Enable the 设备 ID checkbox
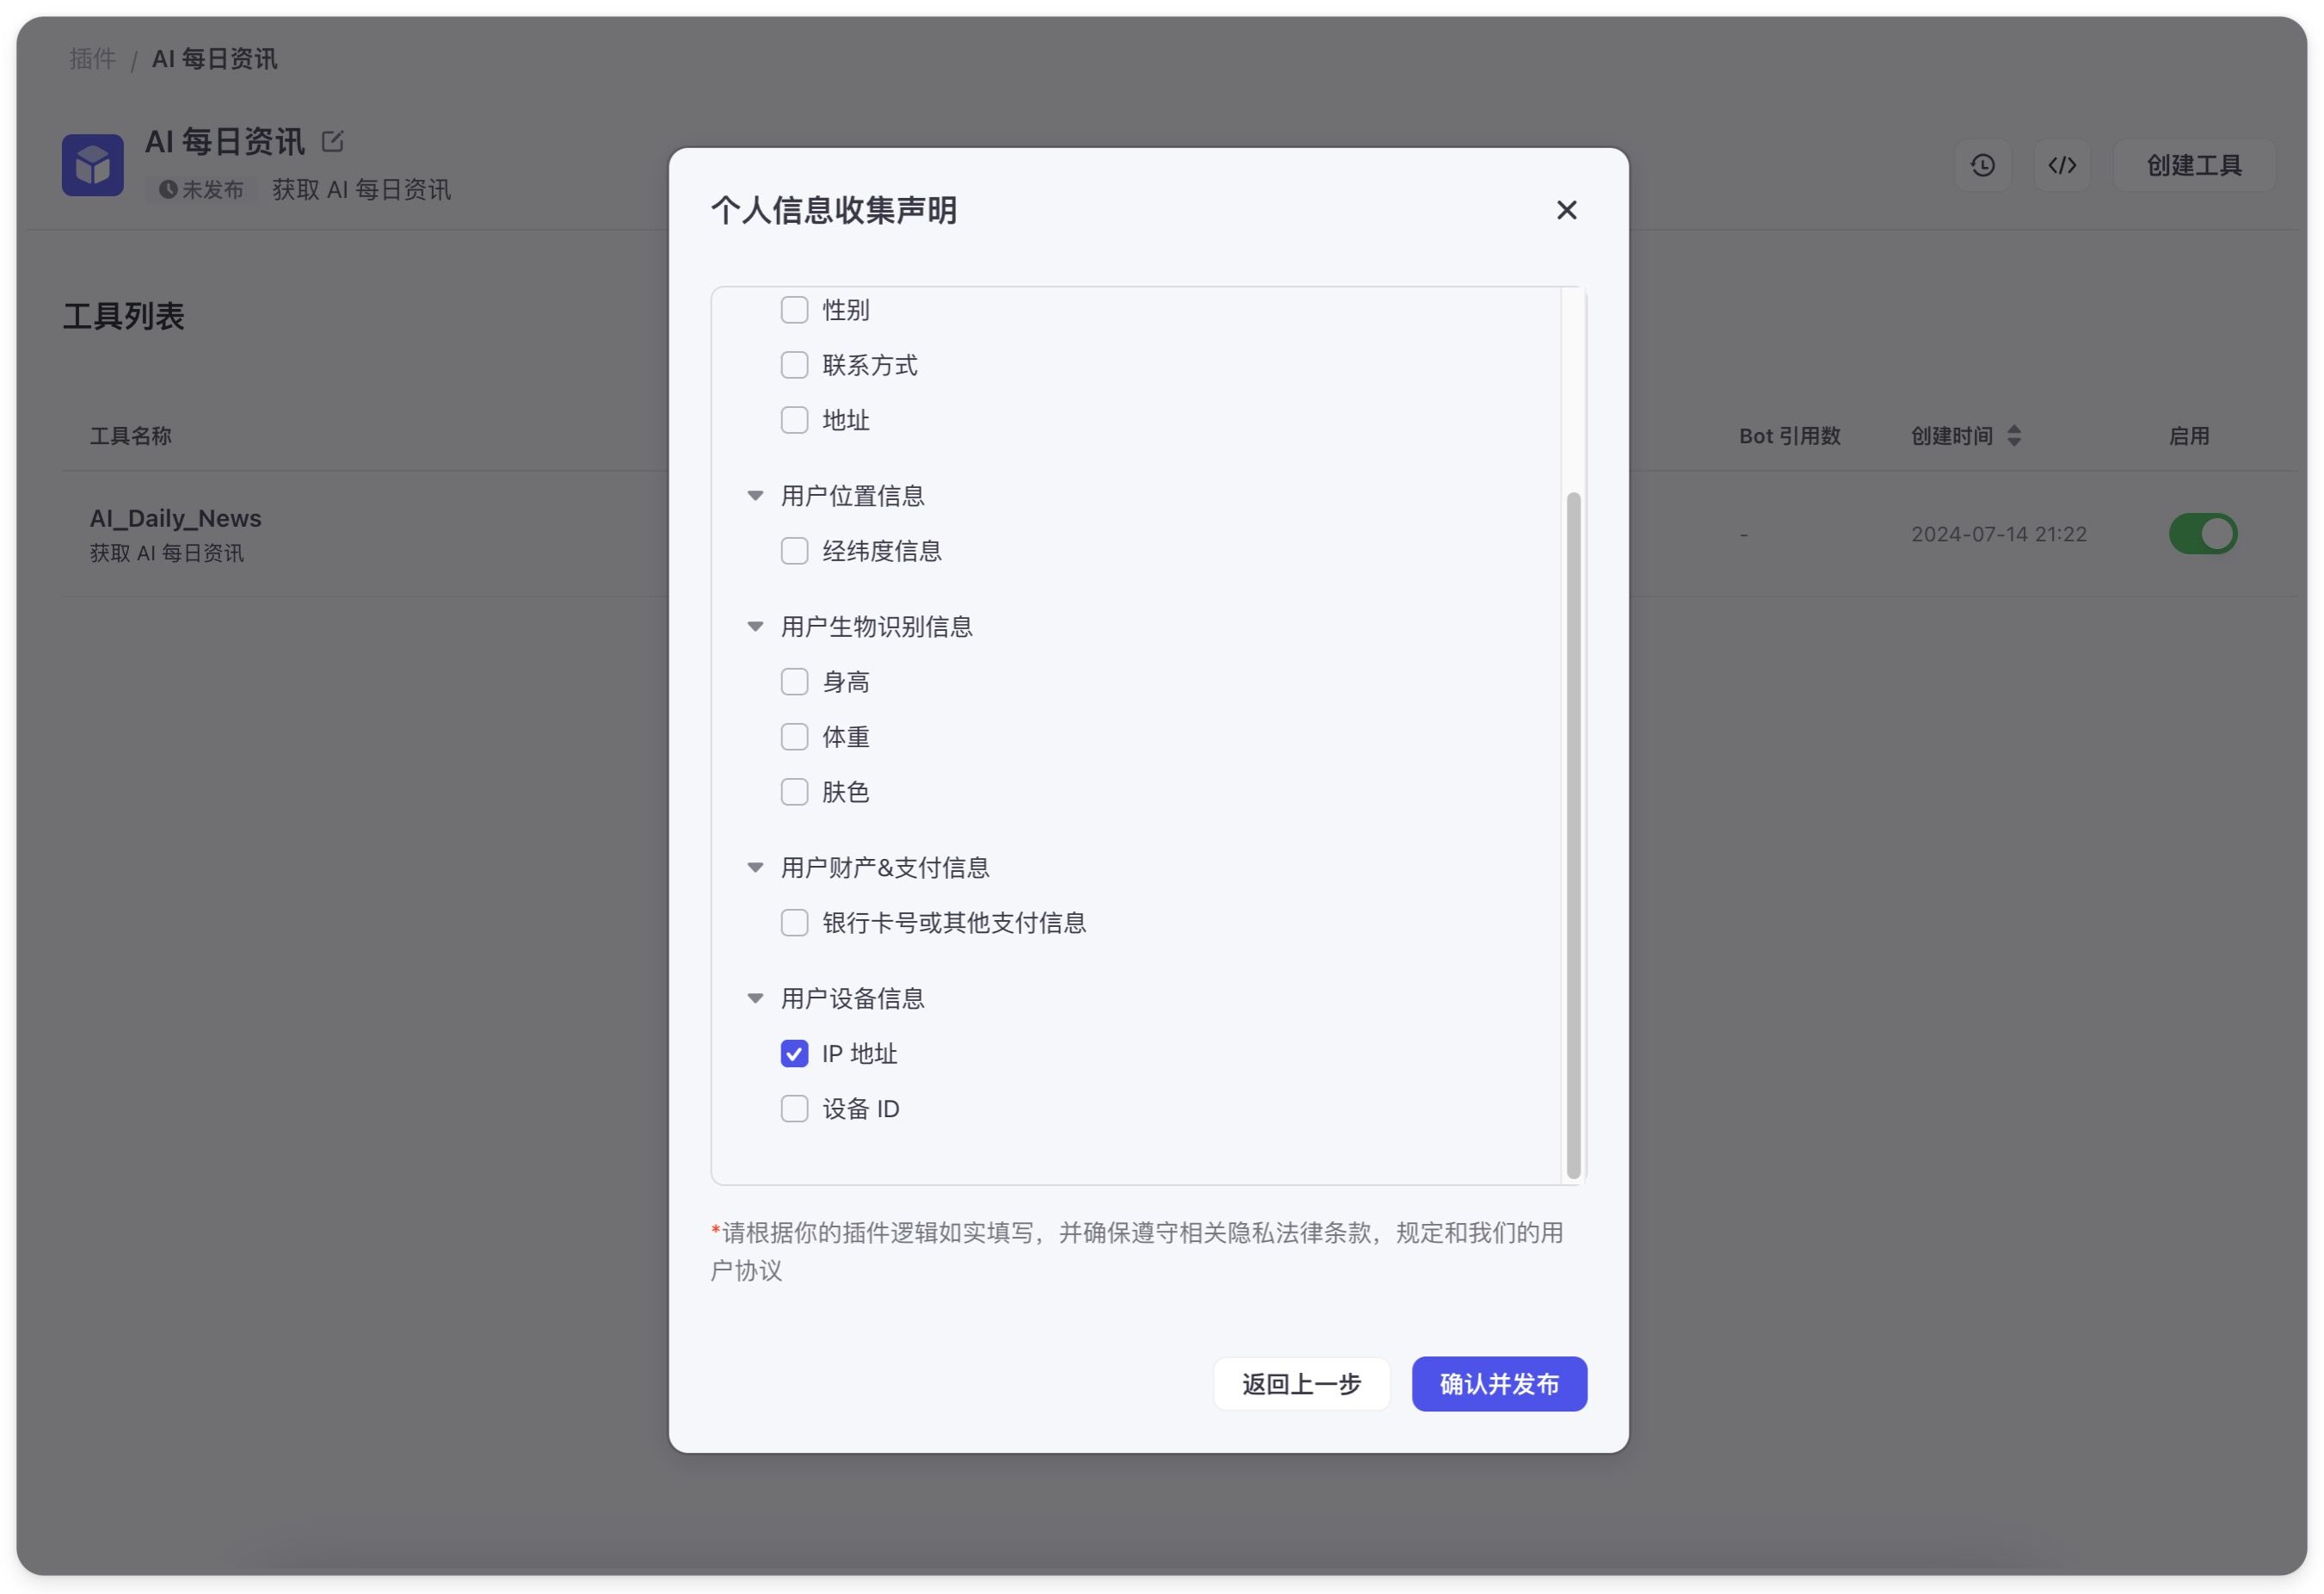 pos(794,1108)
